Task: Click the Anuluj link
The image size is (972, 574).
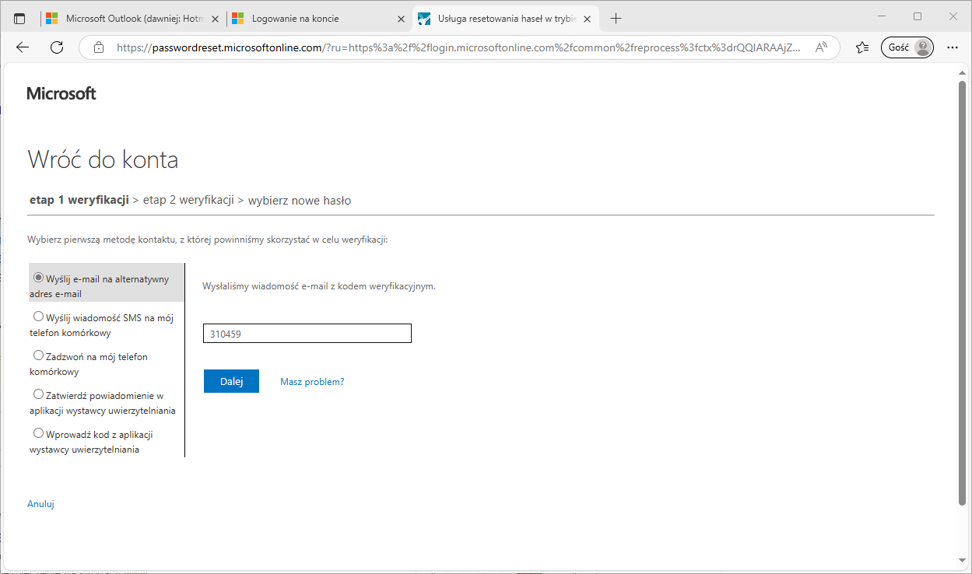Action: pyautogui.click(x=40, y=504)
